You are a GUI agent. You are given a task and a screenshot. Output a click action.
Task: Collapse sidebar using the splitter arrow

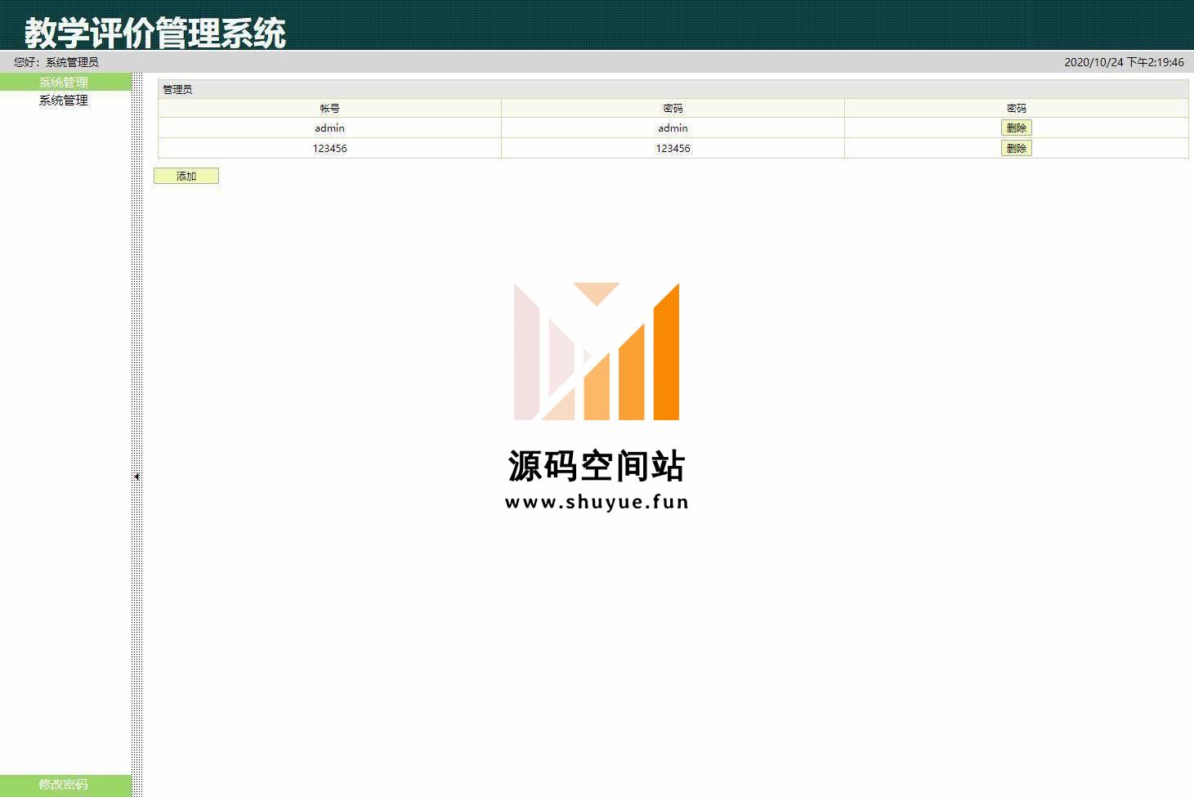(137, 476)
